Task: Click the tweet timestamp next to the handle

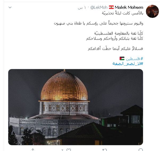Action: pos(82,8)
